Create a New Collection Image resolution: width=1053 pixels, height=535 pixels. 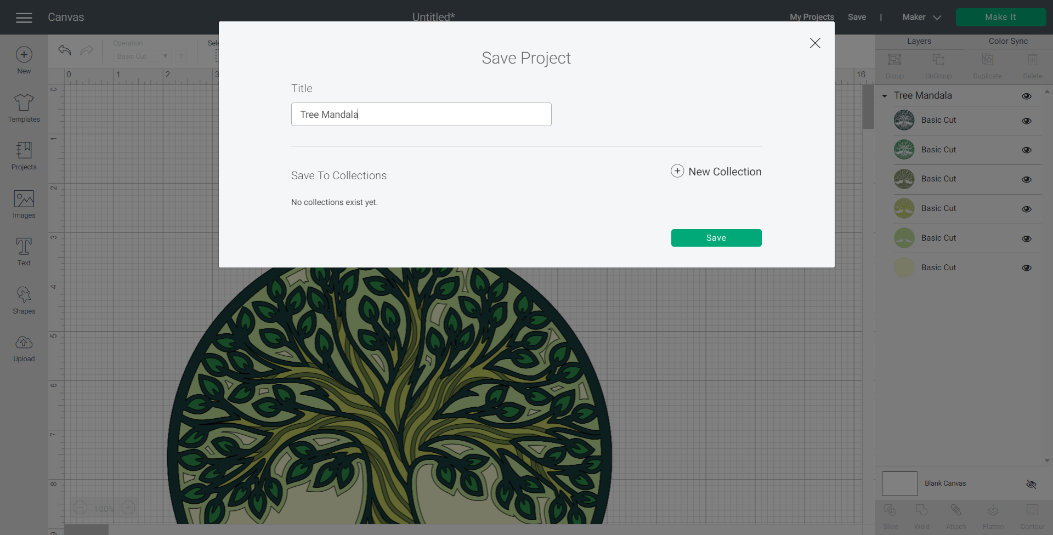(x=716, y=171)
